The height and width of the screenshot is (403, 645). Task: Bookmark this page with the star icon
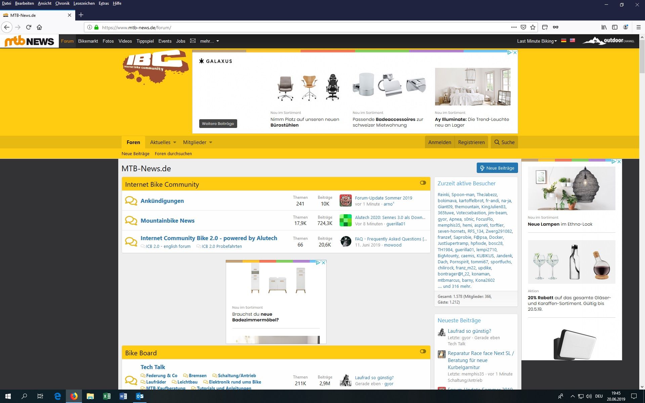[x=532, y=27]
